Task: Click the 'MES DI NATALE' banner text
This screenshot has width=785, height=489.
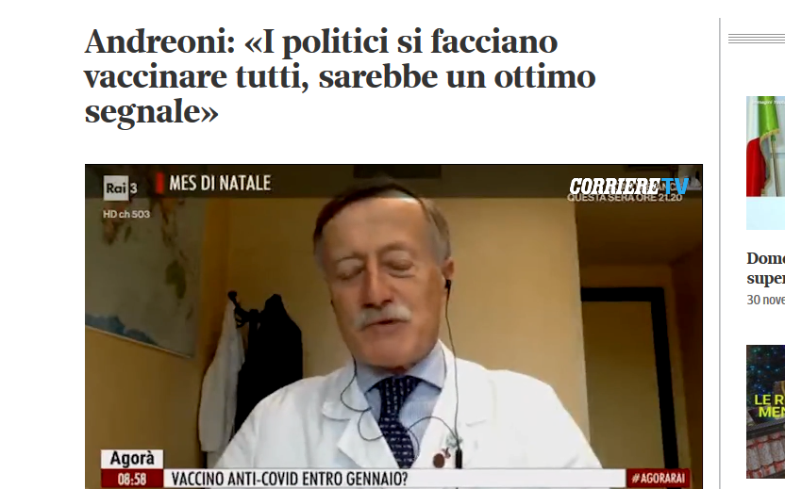Action: (x=220, y=183)
